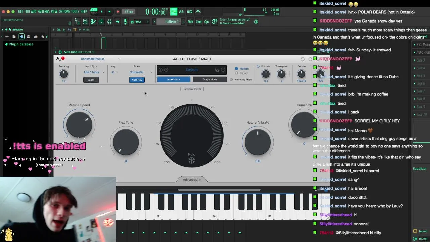Open the preset more-options ellipsis icon
430x242 pixels.
click(x=223, y=70)
